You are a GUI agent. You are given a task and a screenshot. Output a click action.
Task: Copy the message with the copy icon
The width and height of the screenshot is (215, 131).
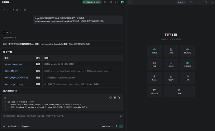click(x=4, y=10)
